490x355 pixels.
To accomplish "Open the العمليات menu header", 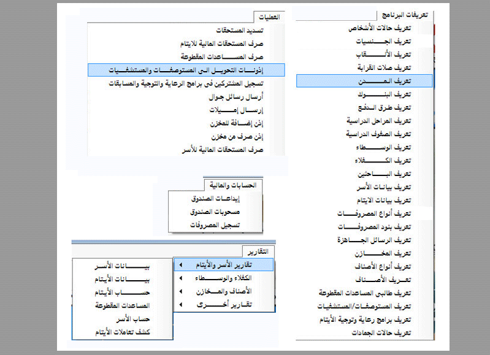I will 269,17.
